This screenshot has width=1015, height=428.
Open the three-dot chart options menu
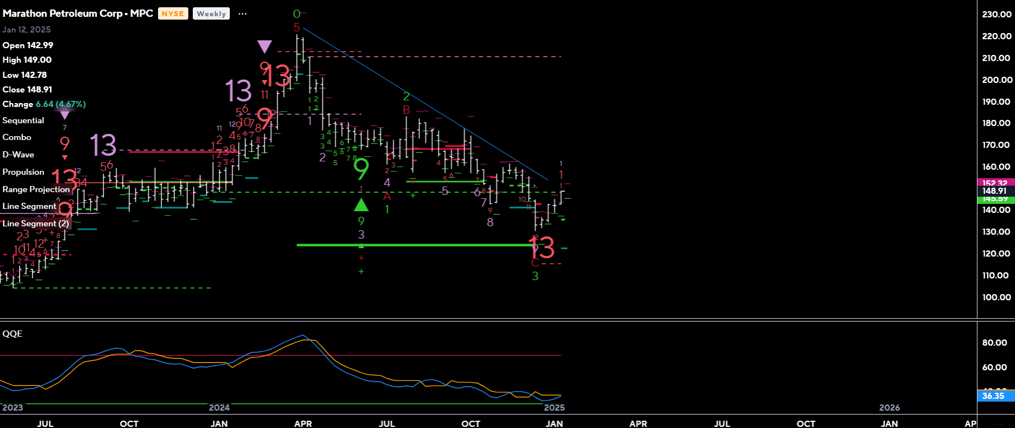point(242,14)
